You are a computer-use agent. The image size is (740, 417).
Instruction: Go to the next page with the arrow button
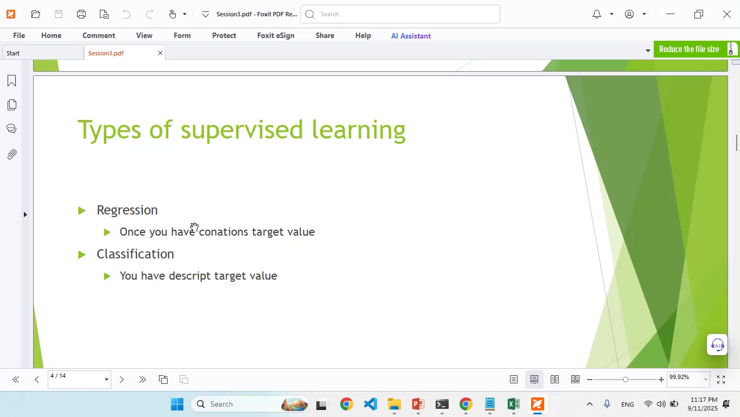pyautogui.click(x=122, y=379)
